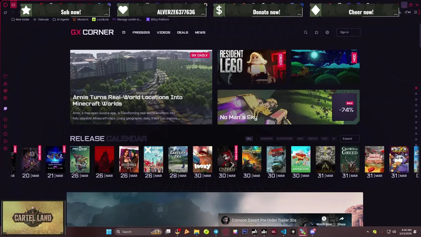Open the Blitzy Platform bookmark
Image resolution: width=421 pixels, height=237 pixels.
158,19
